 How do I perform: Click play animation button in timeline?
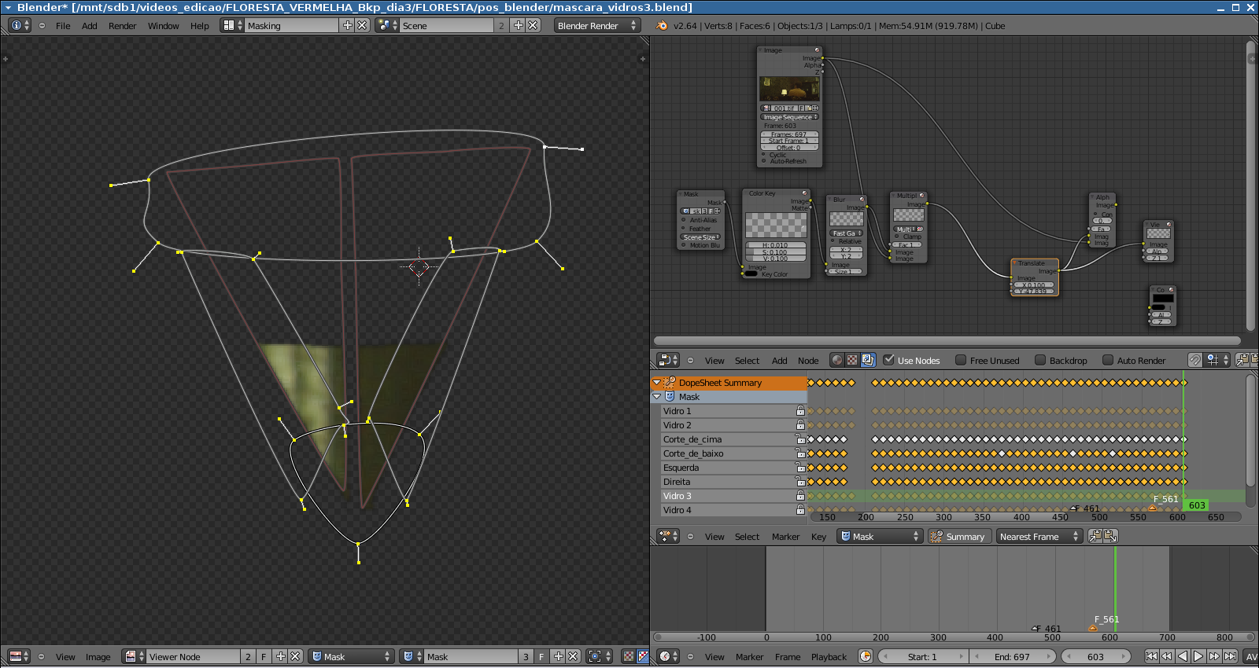coord(1198,656)
